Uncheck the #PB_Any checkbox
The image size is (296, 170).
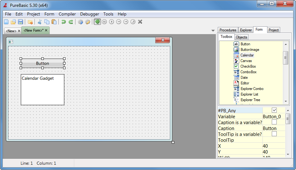pyautogui.click(x=274, y=110)
